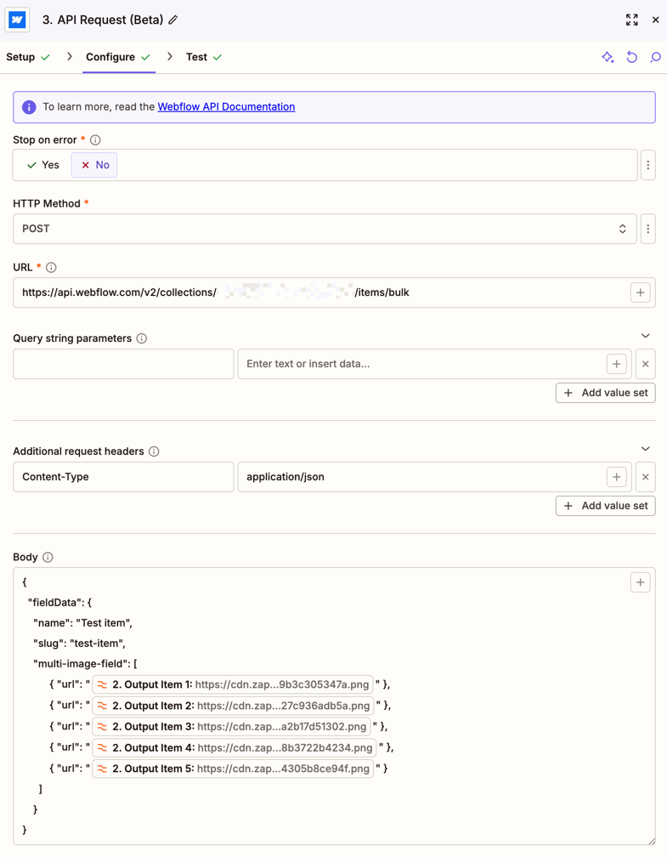Expand the panel to fullscreen
This screenshot has height=857, width=667.
click(x=631, y=20)
